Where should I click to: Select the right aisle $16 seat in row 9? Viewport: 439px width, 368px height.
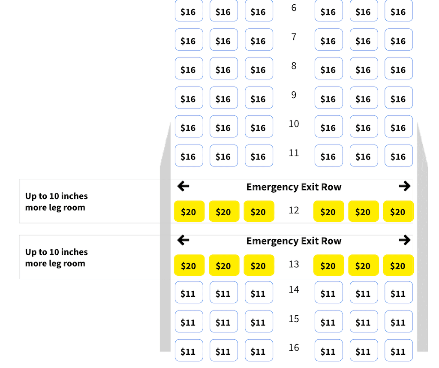point(329,97)
